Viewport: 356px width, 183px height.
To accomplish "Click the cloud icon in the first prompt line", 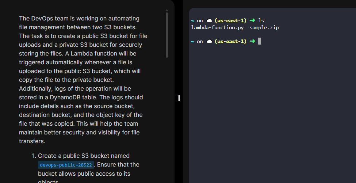I will (209, 20).
